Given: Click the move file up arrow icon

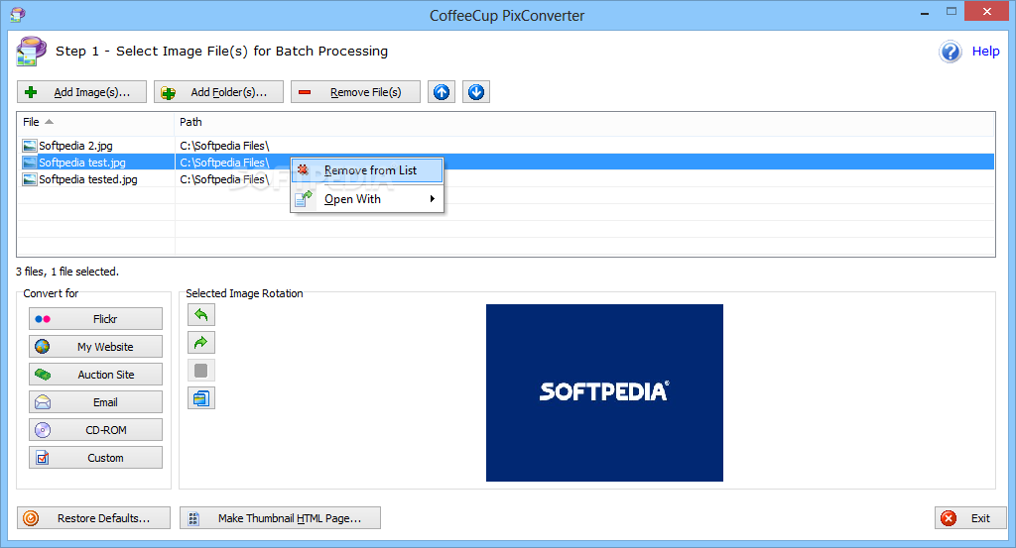Looking at the screenshot, I should pos(442,92).
